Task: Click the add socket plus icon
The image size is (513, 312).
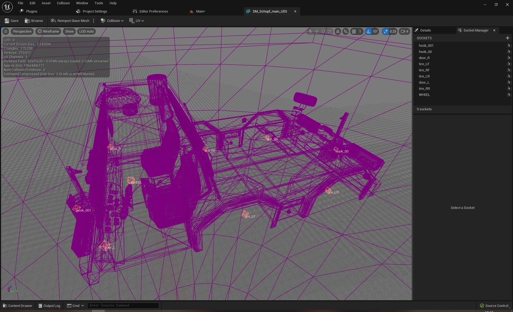Action: click(507, 38)
